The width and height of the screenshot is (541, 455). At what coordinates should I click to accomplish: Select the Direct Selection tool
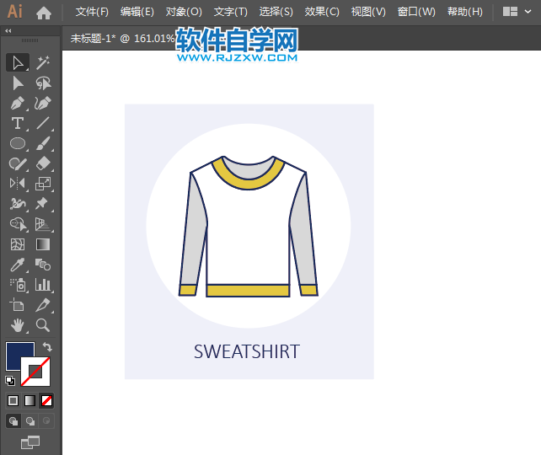[18, 83]
